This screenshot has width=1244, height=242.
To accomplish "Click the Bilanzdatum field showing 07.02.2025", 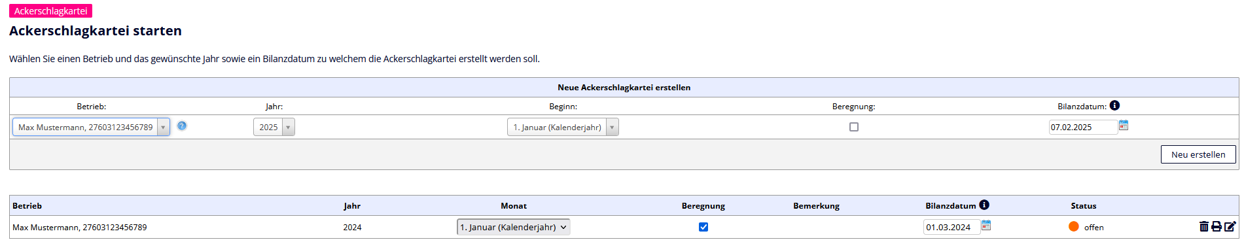I will (x=1083, y=127).
